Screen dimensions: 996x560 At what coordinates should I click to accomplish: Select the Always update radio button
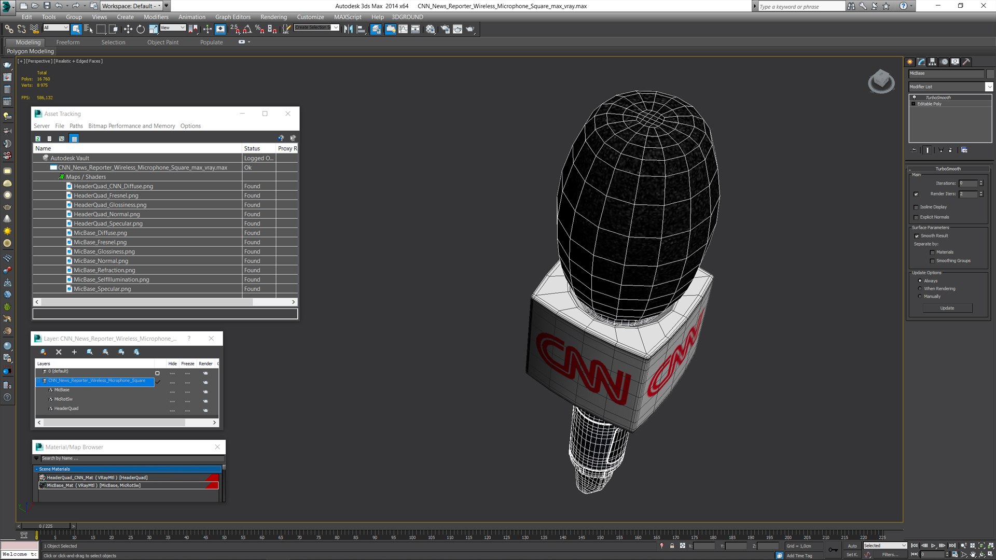tap(920, 281)
